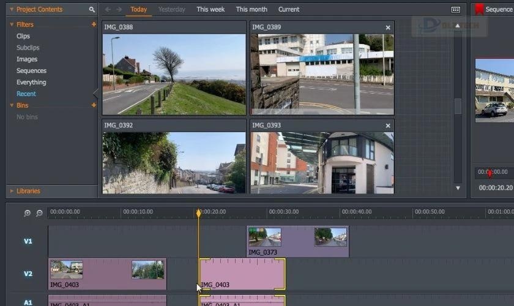Switch to the This month tab
Viewport: 514px width, 306px height.
(251, 10)
